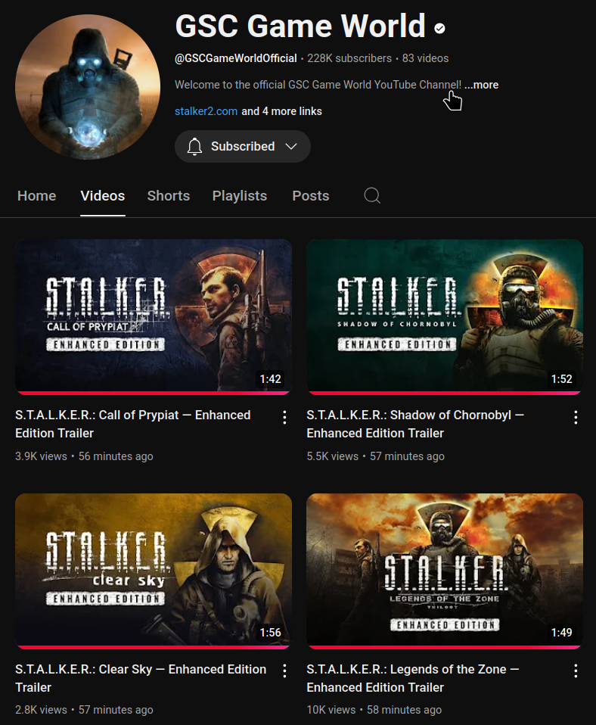Click the GSC Game World channel avatar
This screenshot has width=596, height=725.
pos(88,87)
